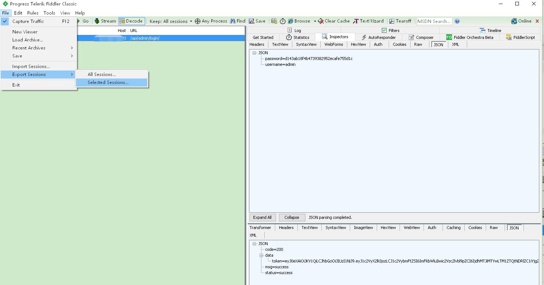The height and width of the screenshot is (285, 544).
Task: Select msg=success in the response JSON
Action: point(277,267)
